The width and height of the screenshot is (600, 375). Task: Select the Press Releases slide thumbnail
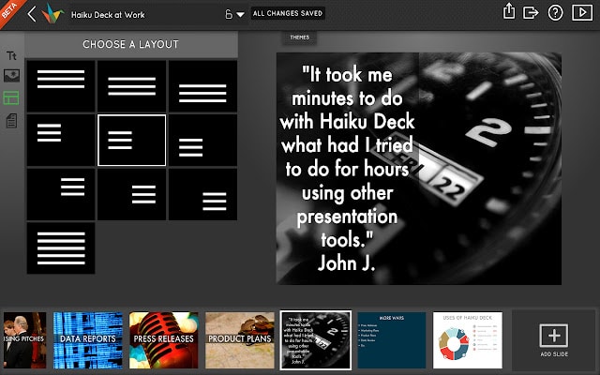tap(164, 340)
